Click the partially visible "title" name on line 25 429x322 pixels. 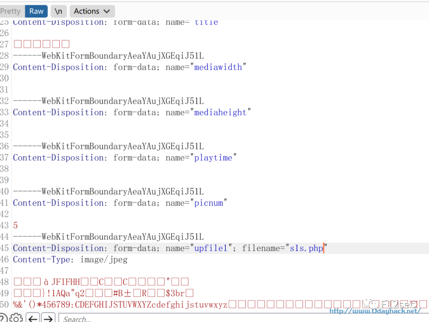coord(206,22)
